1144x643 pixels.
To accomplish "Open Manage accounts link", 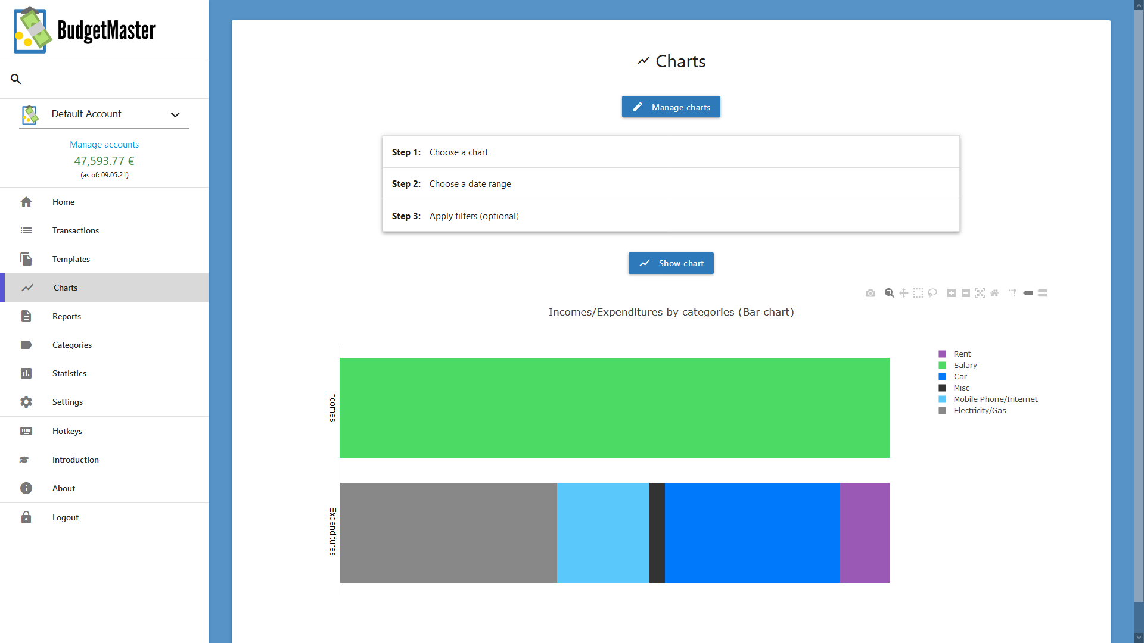I will pyautogui.click(x=104, y=145).
